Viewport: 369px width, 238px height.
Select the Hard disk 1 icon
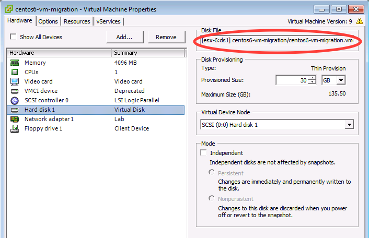[15, 110]
